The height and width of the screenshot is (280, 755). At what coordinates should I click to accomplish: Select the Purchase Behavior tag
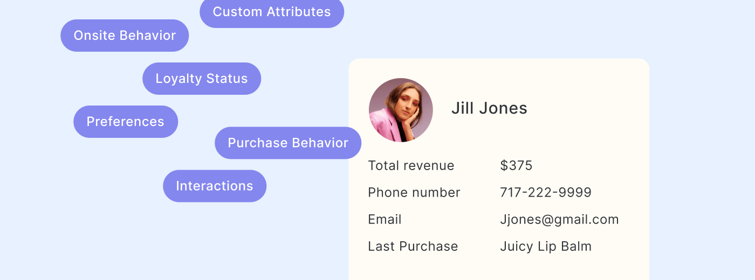[288, 143]
